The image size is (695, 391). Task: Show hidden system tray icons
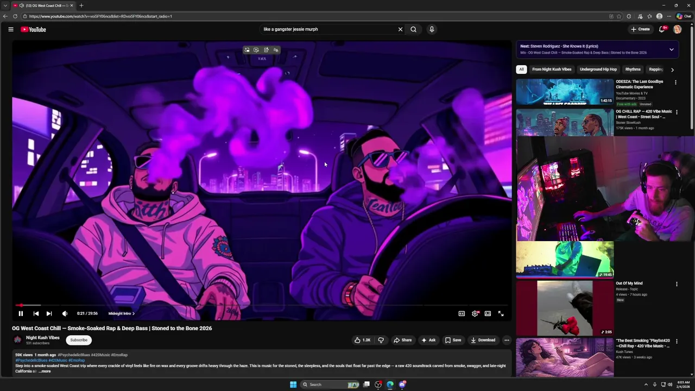click(646, 384)
